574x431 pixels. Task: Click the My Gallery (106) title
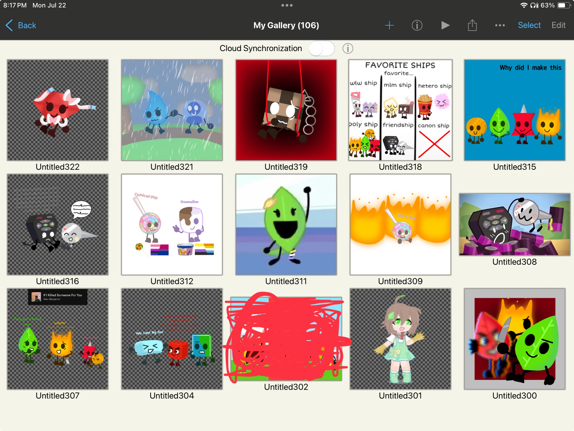(x=286, y=25)
